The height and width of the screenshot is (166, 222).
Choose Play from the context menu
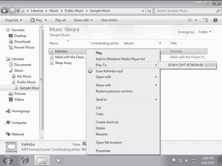[123, 53]
